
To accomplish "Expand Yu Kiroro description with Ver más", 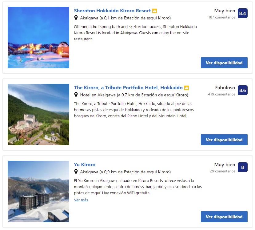I will pyautogui.click(x=81, y=200).
